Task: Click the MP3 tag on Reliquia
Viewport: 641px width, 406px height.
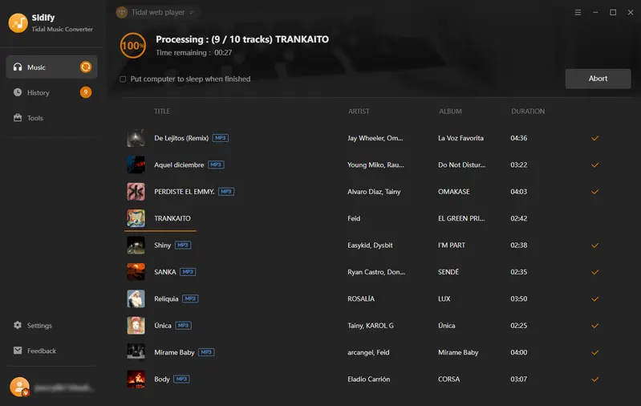Action: click(x=190, y=298)
